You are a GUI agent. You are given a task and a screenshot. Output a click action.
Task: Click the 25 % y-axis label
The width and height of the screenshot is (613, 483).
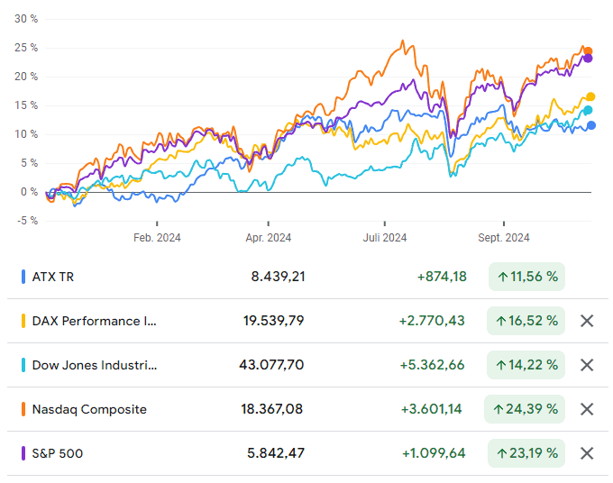click(26, 48)
